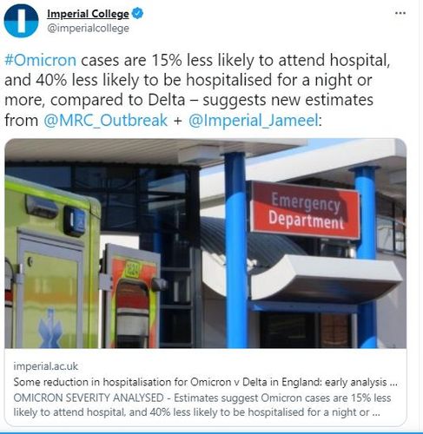This screenshot has height=434, width=423.
Task: Open the @MRC_Outbreak mention
Action: 106,120
